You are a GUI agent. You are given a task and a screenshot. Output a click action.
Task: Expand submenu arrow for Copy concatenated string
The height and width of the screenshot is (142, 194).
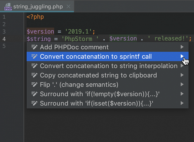pyautogui.click(x=182, y=75)
